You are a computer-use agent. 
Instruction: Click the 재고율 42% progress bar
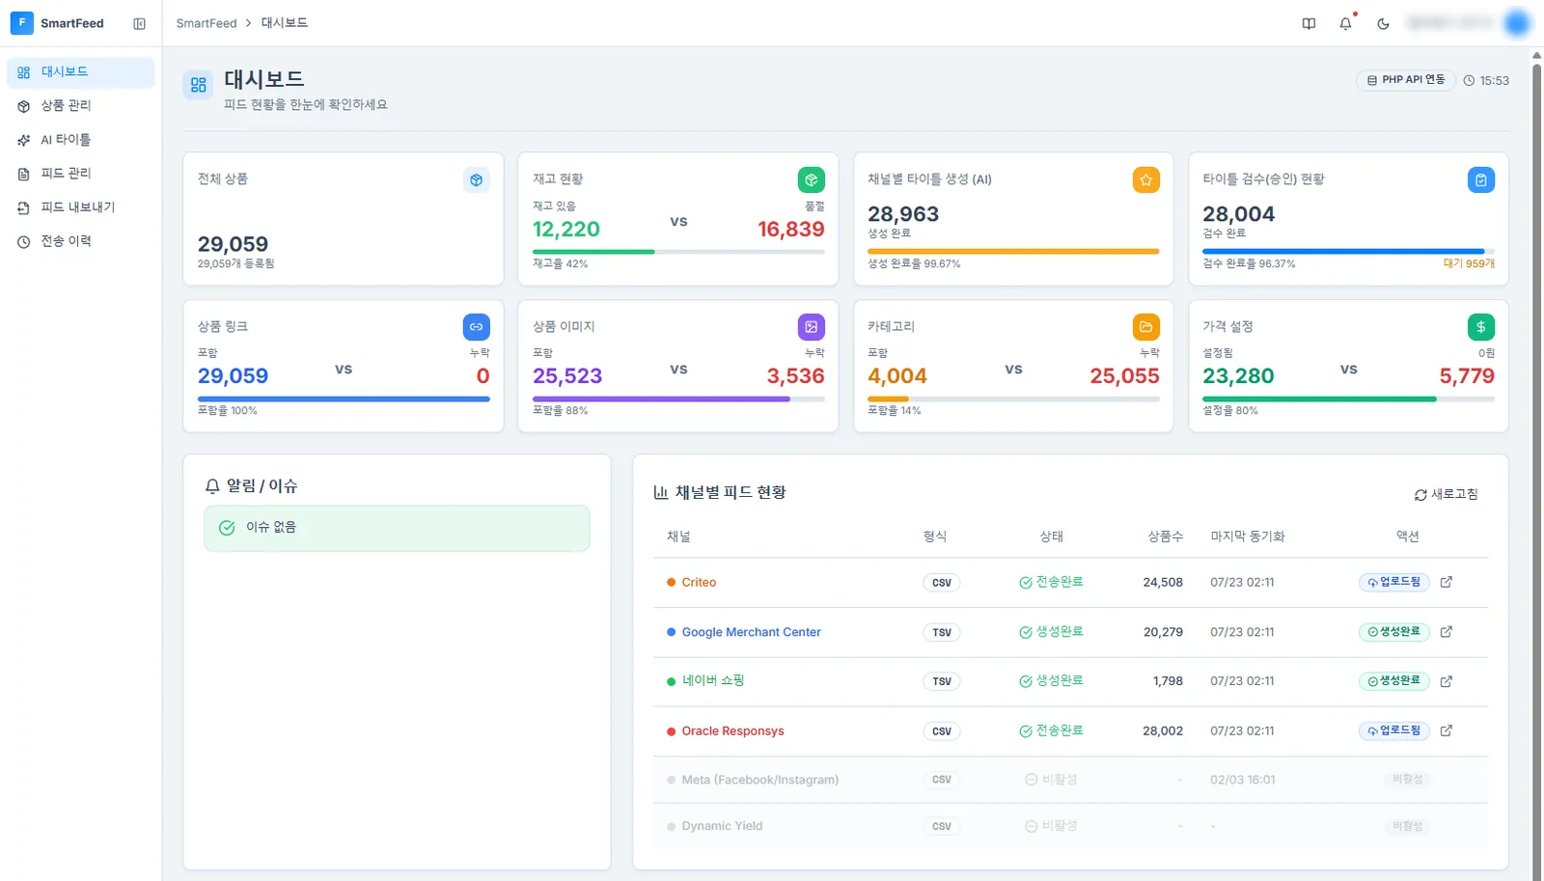678,252
